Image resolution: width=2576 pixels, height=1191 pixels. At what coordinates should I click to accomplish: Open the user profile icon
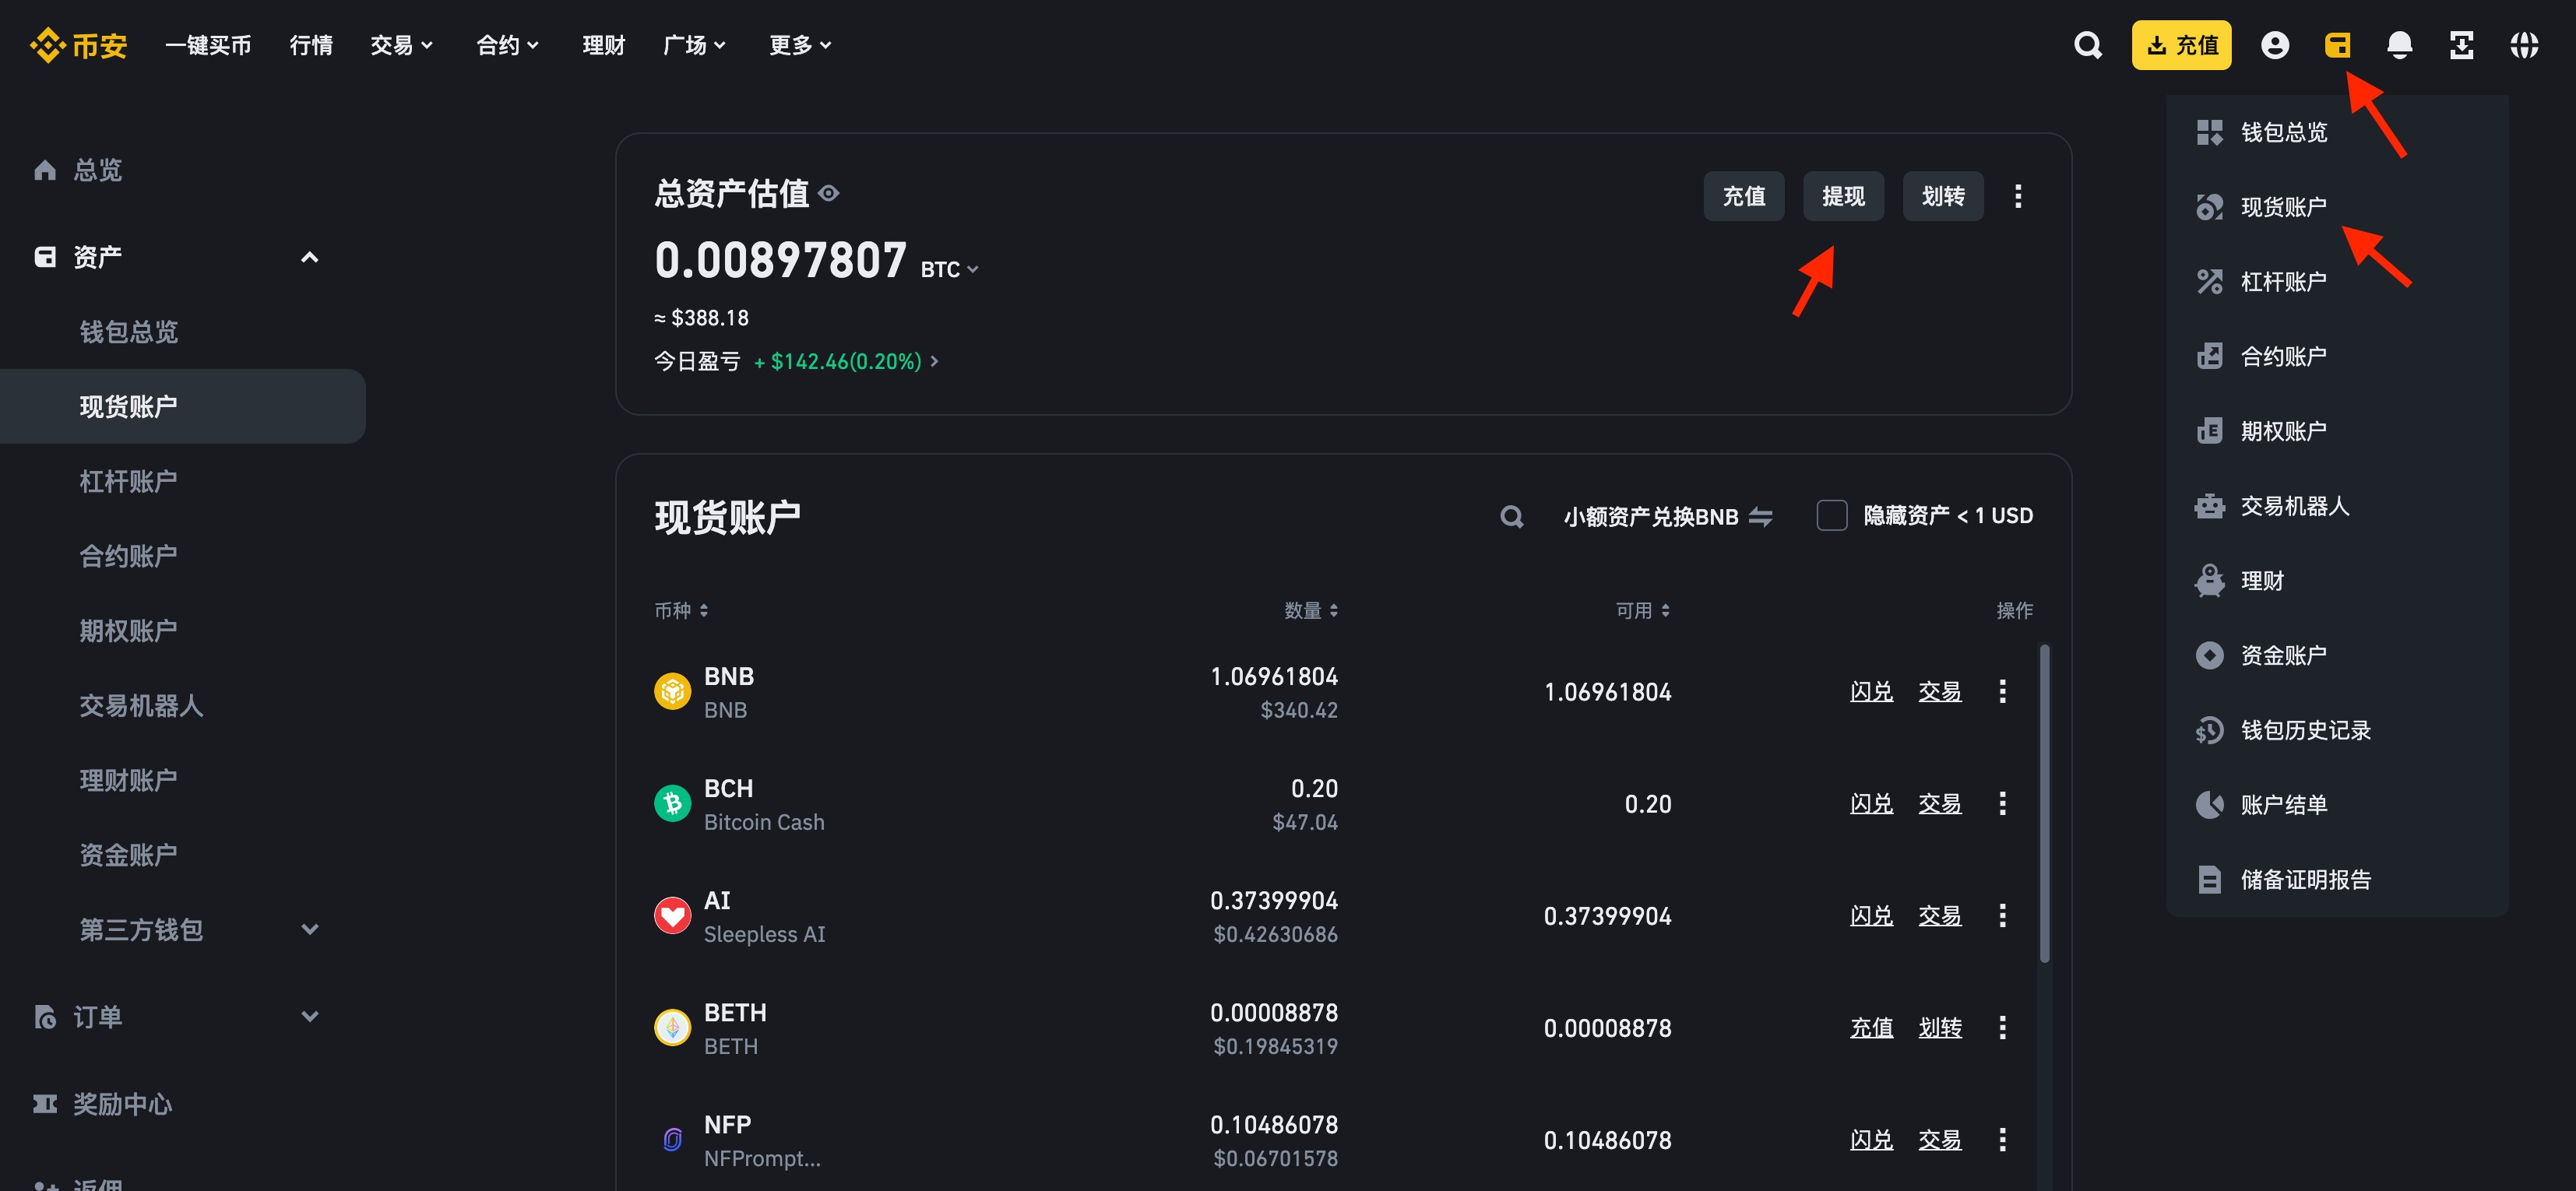click(x=2274, y=45)
